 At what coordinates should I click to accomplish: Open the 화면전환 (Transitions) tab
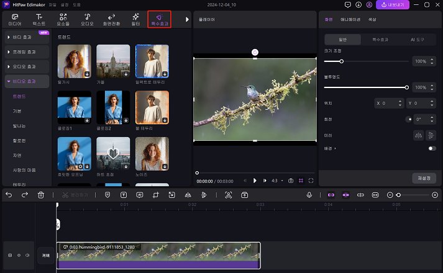pos(111,19)
